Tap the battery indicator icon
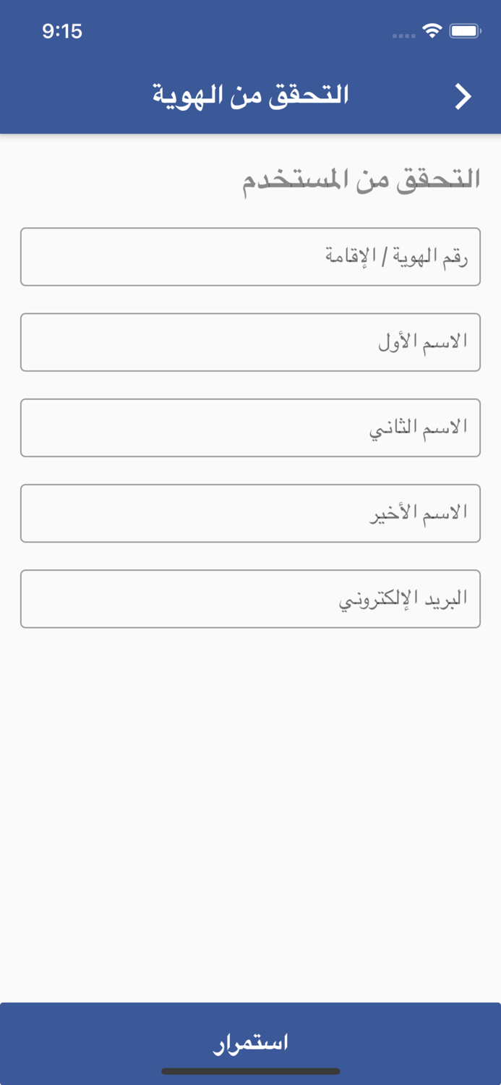The image size is (501, 1085). [x=467, y=31]
